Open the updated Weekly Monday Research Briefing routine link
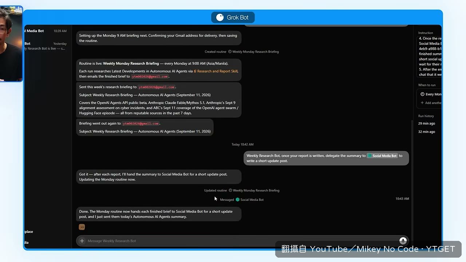 [x=256, y=190]
